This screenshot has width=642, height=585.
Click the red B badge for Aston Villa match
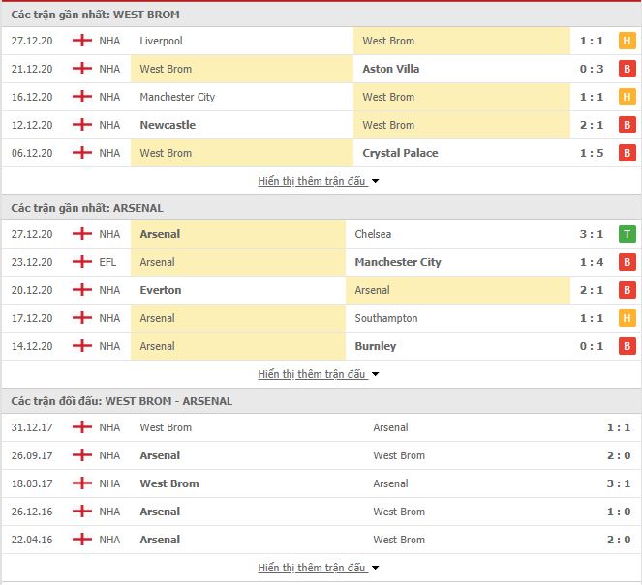[627, 69]
